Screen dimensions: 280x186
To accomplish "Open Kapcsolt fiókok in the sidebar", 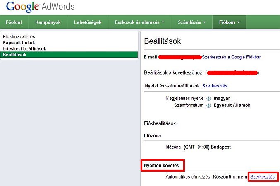I will pyautogui.click(x=19, y=43).
